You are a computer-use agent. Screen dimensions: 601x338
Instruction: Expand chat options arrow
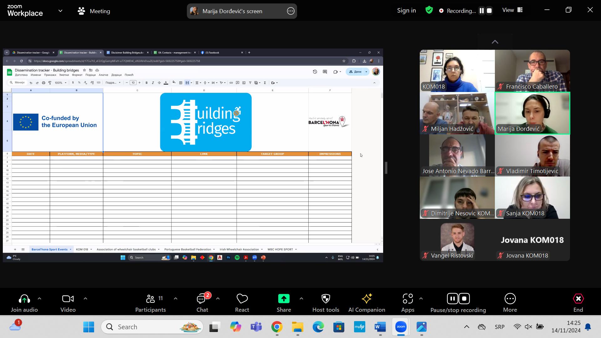(218, 299)
